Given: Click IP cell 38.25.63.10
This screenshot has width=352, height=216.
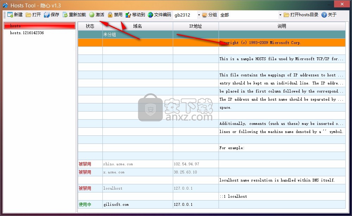Looking at the screenshot, I should click(x=196, y=172).
